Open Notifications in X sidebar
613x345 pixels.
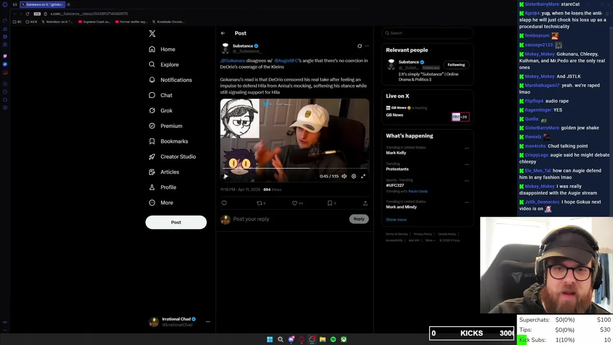coord(170,80)
